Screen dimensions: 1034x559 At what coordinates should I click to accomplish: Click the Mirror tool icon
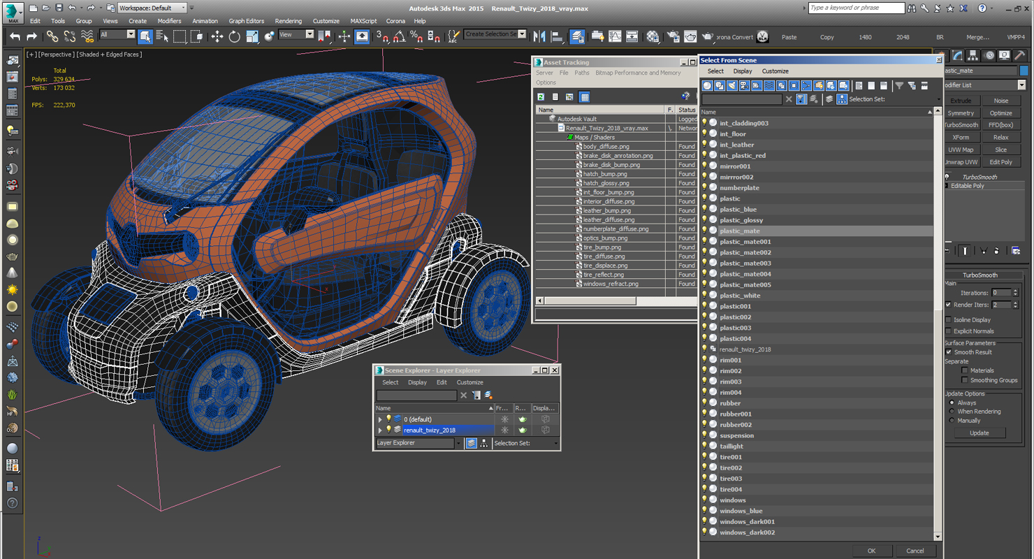coord(539,36)
